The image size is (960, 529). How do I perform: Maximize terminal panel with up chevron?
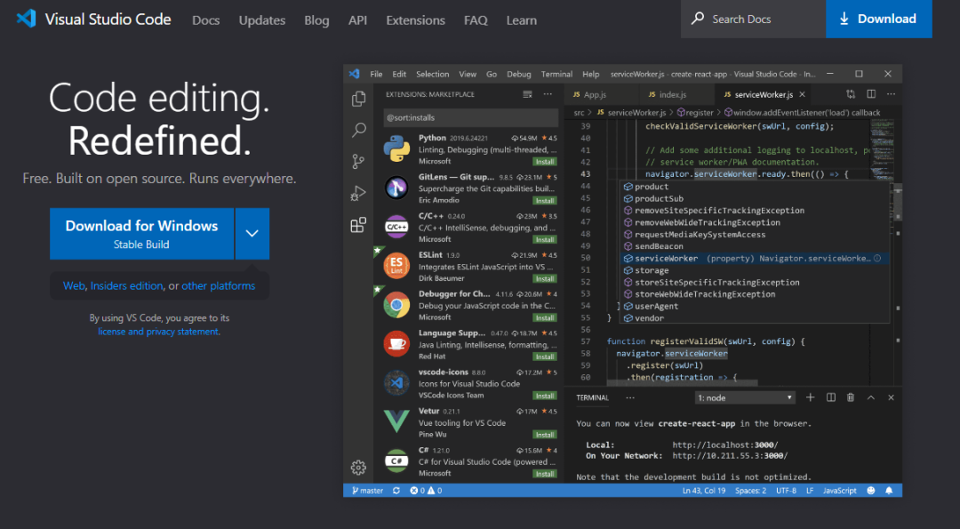point(870,397)
